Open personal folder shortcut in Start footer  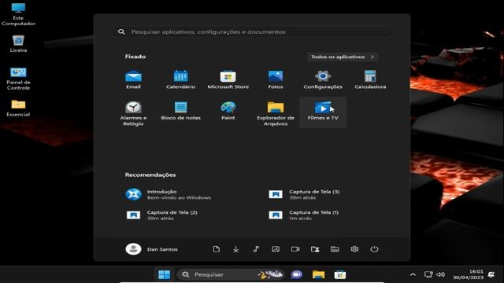pyautogui.click(x=315, y=249)
